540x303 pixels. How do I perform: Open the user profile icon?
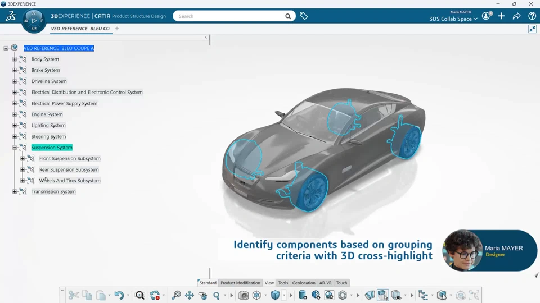486,16
